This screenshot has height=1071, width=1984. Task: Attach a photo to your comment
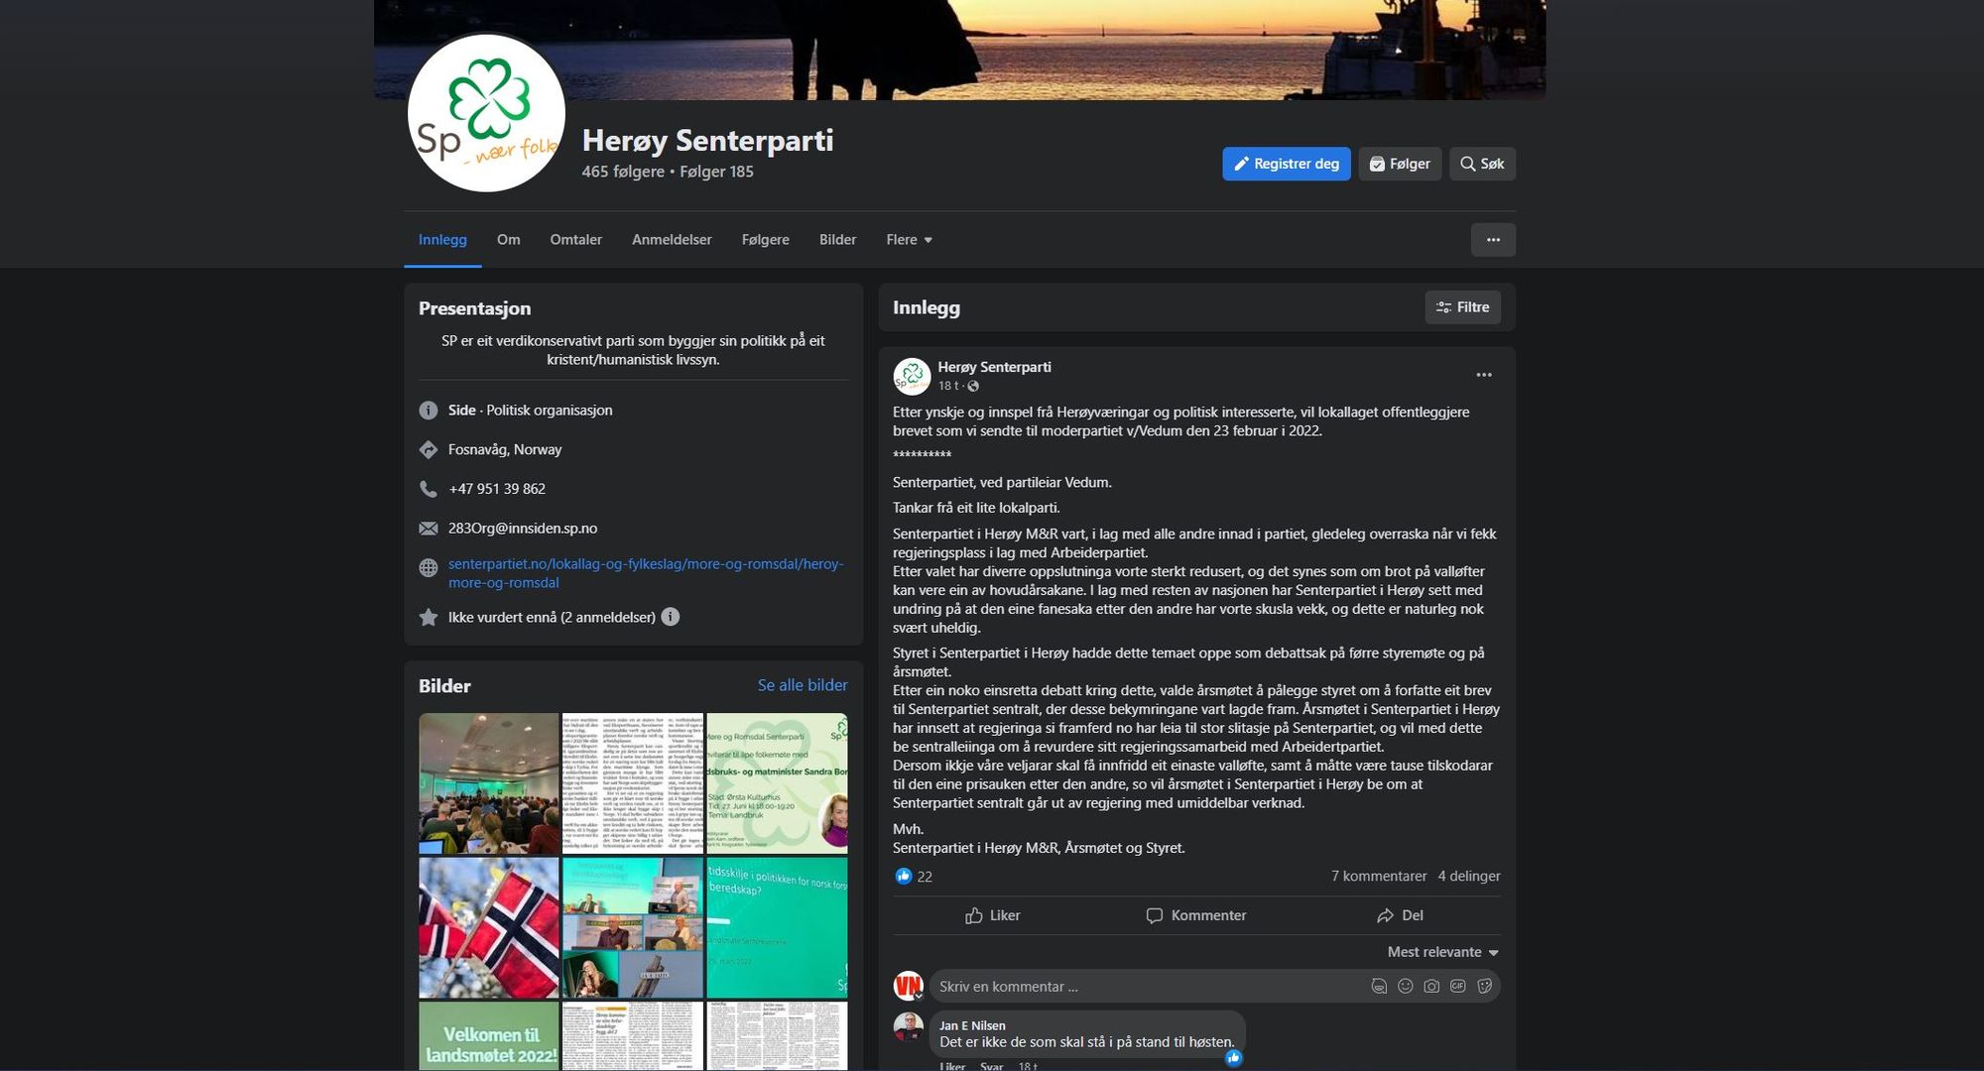point(1431,986)
